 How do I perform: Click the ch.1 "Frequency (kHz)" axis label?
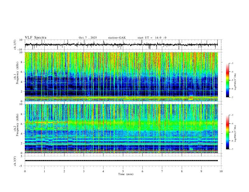click(x=18, y=73)
